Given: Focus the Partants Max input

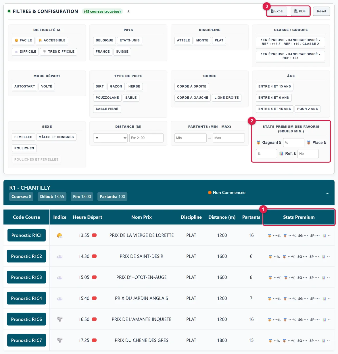Looking at the screenshot, I should [229, 138].
